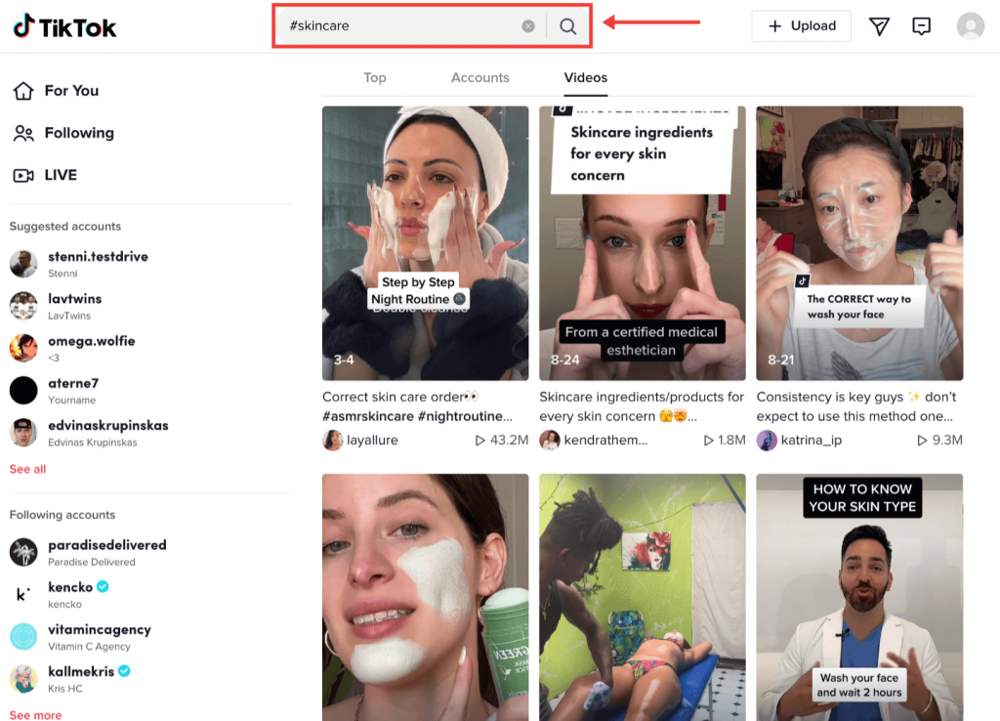This screenshot has height=721, width=1000.
Task: Open the inbox notifications icon
Action: (x=921, y=26)
